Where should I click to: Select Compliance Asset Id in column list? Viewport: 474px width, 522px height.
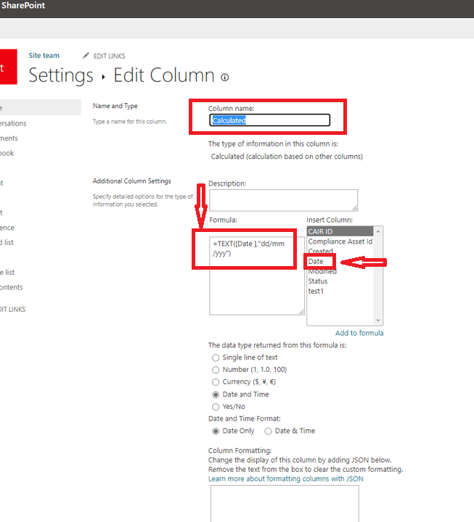pyautogui.click(x=340, y=241)
